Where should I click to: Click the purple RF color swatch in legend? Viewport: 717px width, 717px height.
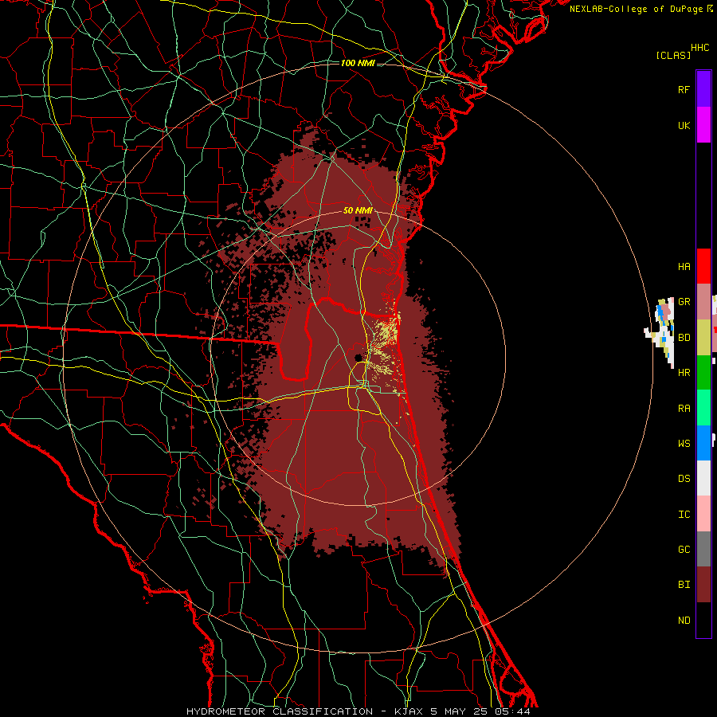point(703,89)
